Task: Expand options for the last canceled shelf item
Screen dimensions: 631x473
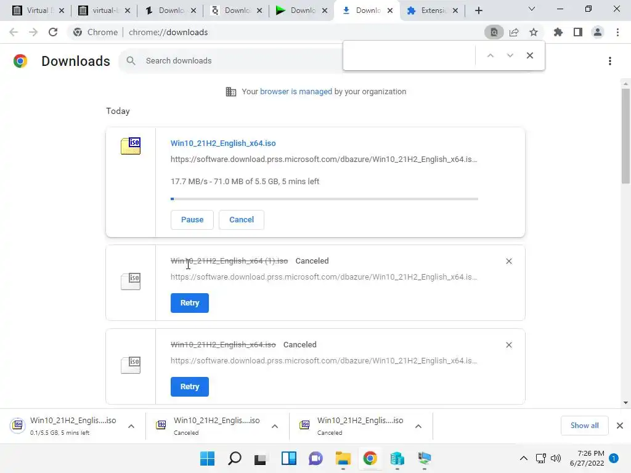Action: point(418,426)
